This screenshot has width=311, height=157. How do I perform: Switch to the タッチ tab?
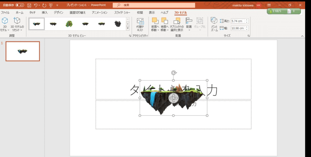tap(33, 12)
